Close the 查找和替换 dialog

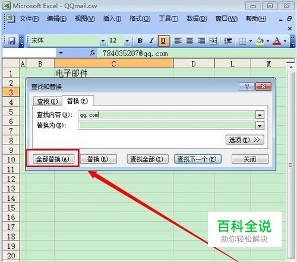(263, 87)
